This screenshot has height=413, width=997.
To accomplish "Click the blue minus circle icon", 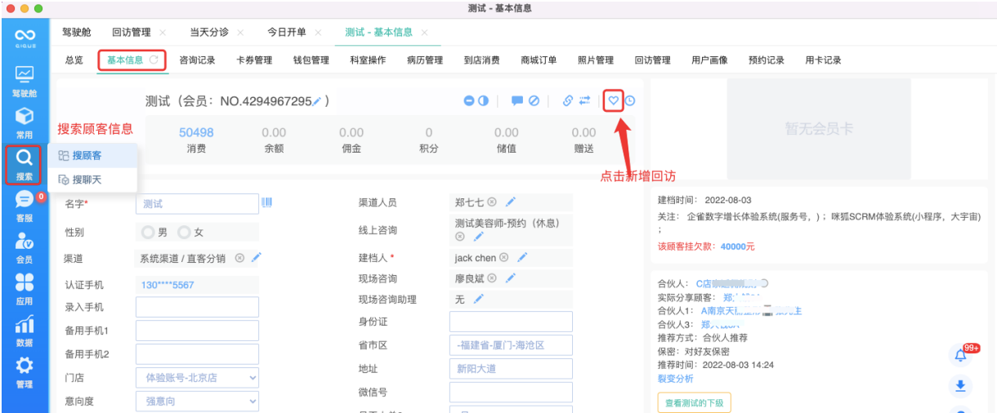I will click(x=469, y=101).
